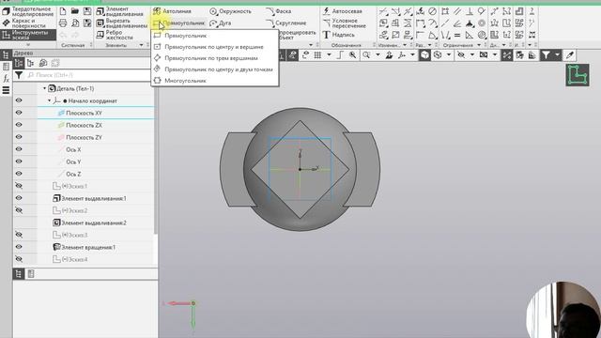Click the zoom magnifier icon in view toolbar
The width and height of the screenshot is (601, 338).
pos(366,55)
